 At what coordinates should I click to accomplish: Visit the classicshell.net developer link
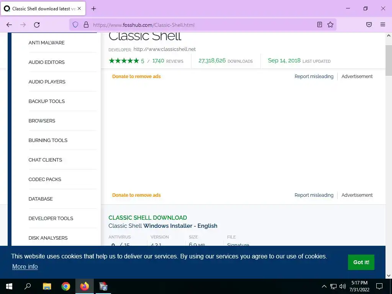(x=165, y=49)
